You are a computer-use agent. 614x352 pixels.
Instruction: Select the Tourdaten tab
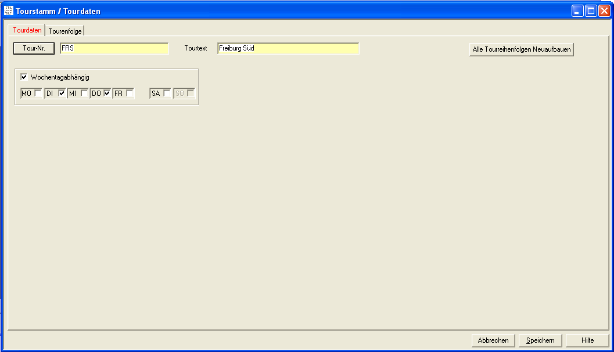tap(27, 30)
